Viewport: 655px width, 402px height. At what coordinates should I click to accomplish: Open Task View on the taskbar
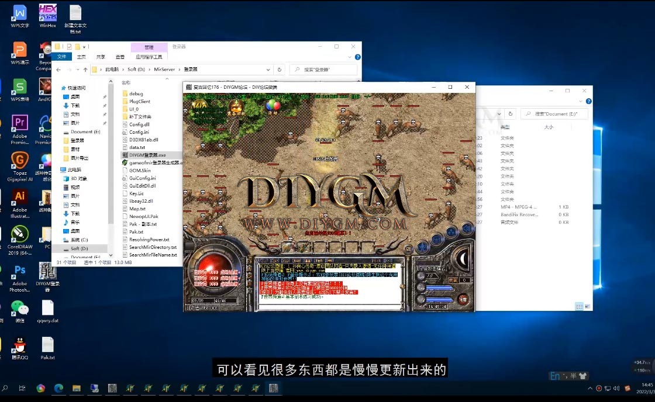tap(22, 388)
